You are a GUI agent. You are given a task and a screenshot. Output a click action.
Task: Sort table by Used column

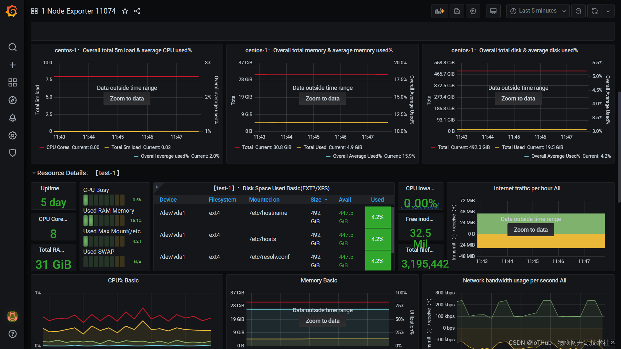[x=377, y=200]
